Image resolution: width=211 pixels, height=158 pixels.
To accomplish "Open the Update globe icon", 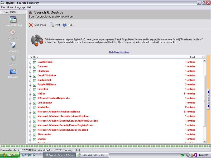I will pyautogui.click(x=13, y=59).
